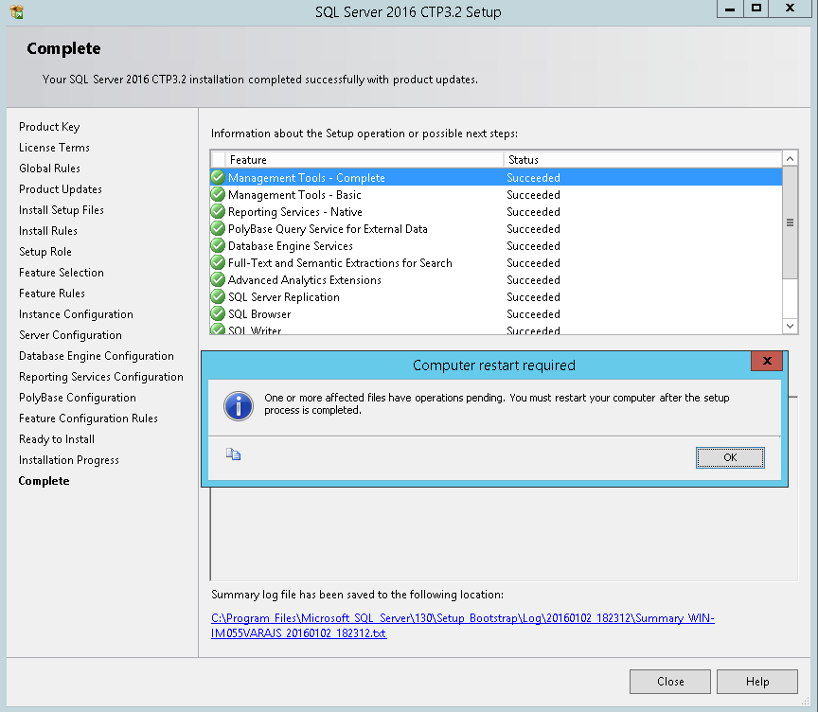This screenshot has width=818, height=712.
Task: Click green check icon beside Database Engine Services
Action: [218, 245]
